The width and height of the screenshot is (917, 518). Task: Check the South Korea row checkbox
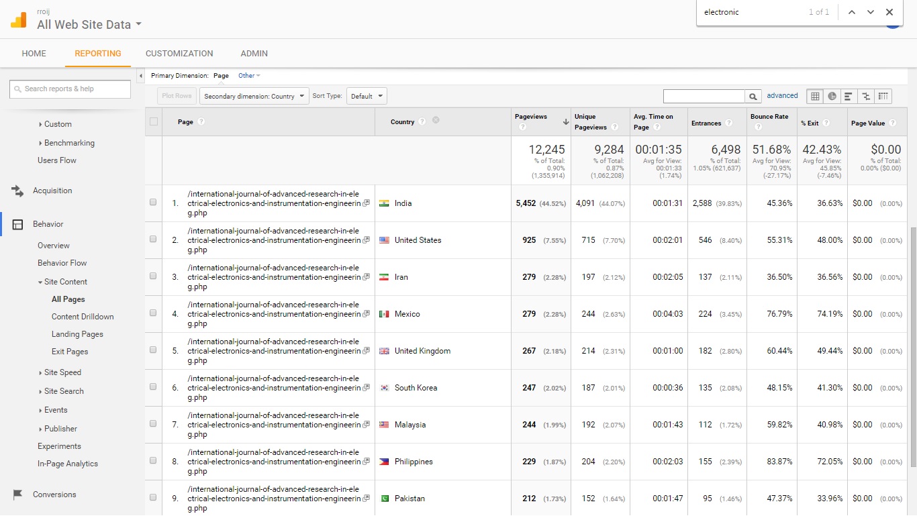click(x=153, y=386)
